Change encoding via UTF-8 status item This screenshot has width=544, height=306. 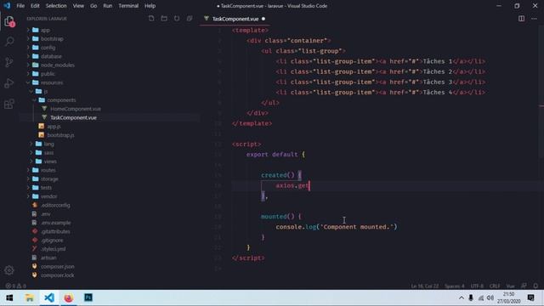click(x=477, y=286)
